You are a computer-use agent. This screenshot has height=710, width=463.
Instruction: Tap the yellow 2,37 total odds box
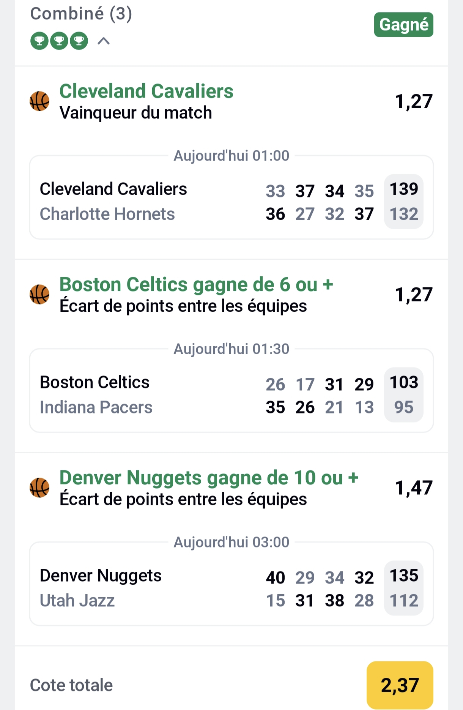coord(400,685)
